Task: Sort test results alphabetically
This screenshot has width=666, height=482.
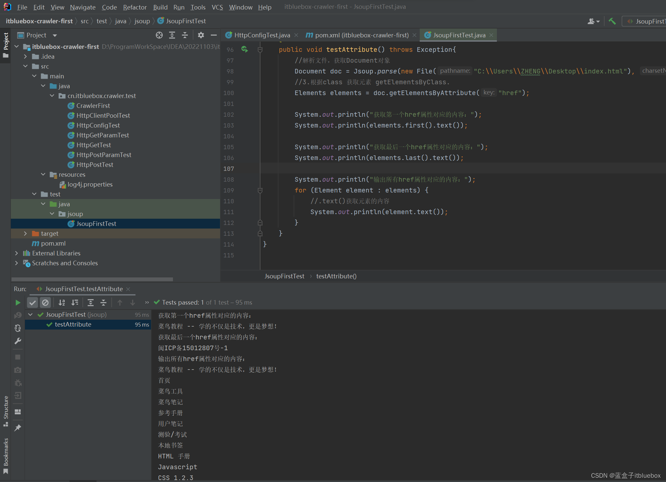Action: click(62, 302)
